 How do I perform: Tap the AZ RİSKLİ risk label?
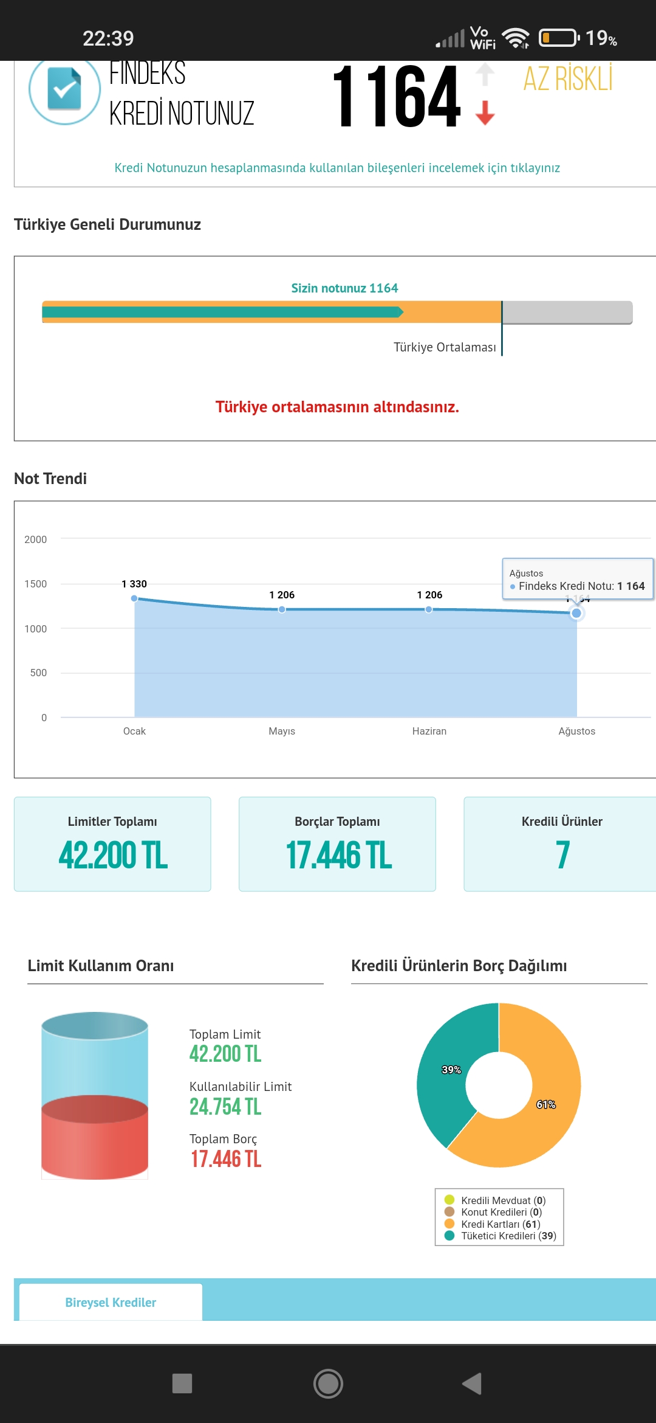click(x=568, y=78)
